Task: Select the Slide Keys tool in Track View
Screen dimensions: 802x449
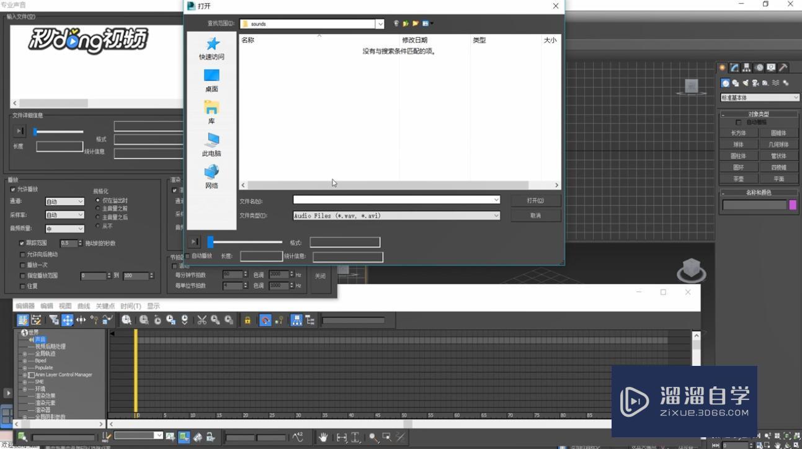Action: pos(81,319)
